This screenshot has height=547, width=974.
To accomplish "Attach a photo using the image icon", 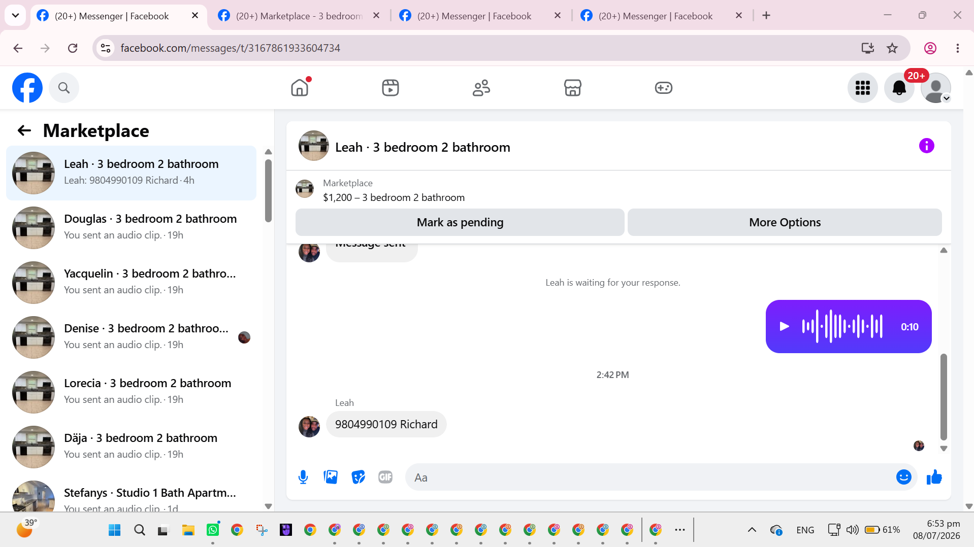I will pyautogui.click(x=331, y=477).
